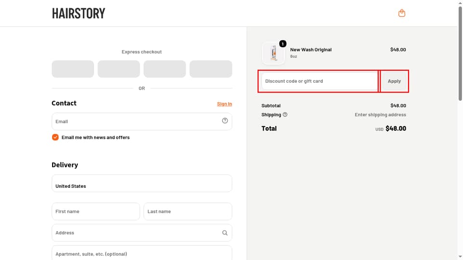This screenshot has height=260, width=463.
Task: Click the New Wash Original product thumbnail
Action: (x=273, y=53)
